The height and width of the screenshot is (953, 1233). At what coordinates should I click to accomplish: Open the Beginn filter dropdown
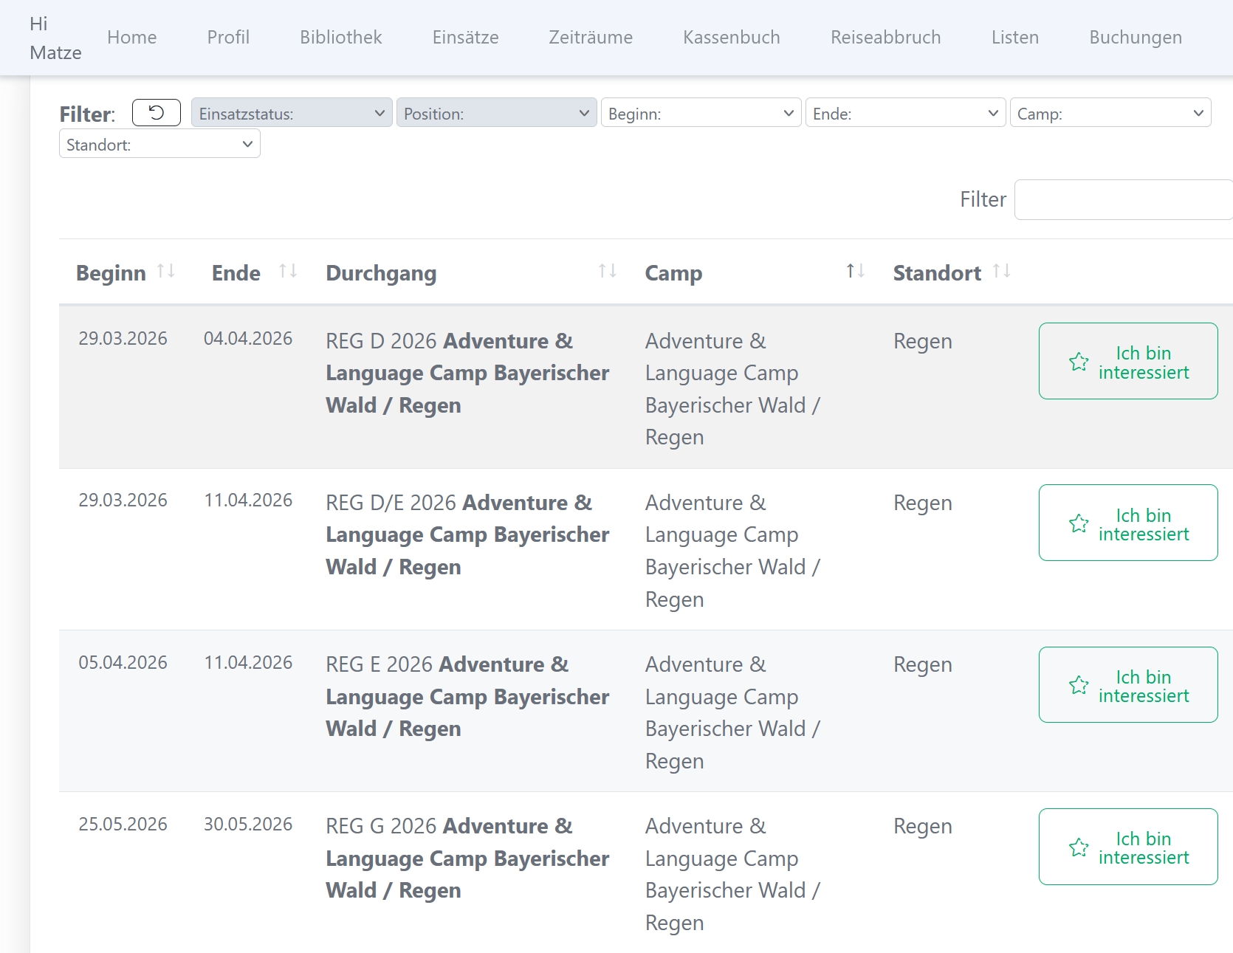(x=701, y=114)
